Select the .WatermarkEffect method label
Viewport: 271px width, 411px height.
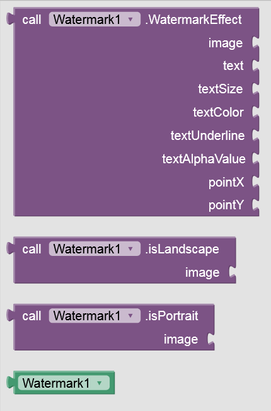click(193, 20)
